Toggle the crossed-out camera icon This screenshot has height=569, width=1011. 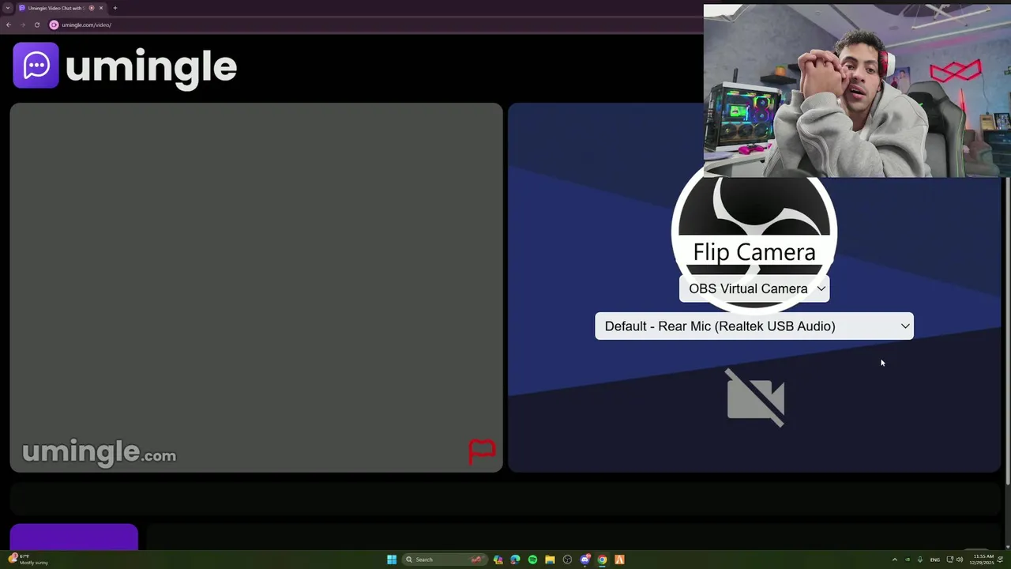[755, 398]
